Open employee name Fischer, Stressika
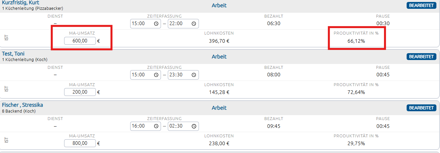This screenshot has height=153, width=440. pos(22,105)
